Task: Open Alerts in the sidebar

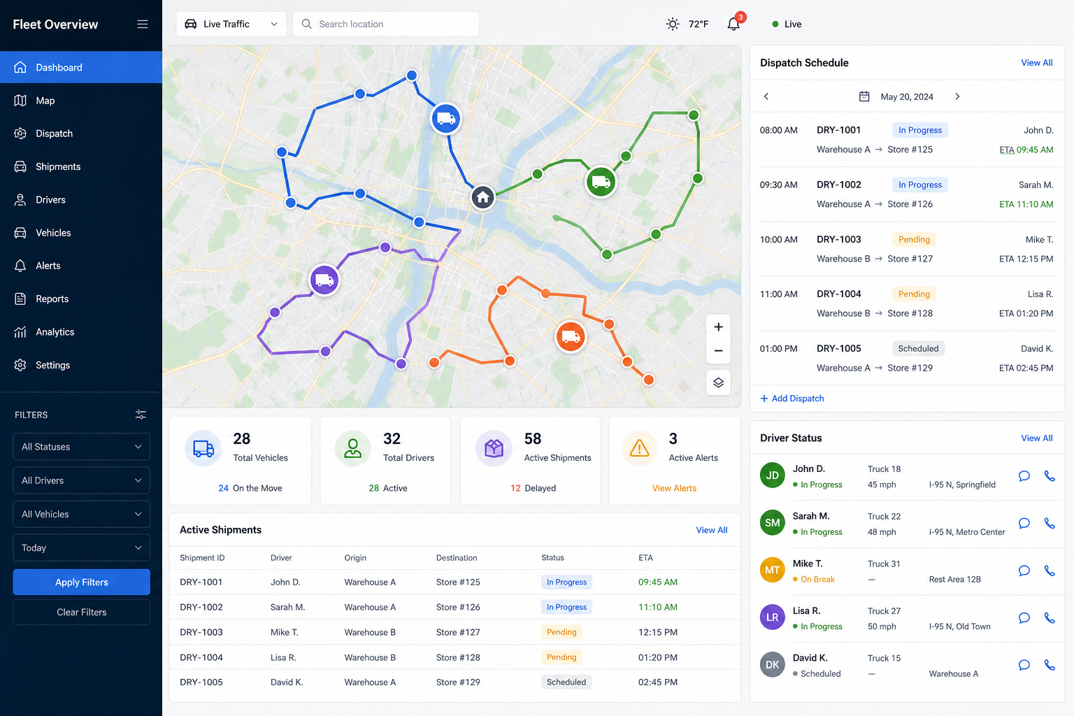Action: (x=81, y=266)
